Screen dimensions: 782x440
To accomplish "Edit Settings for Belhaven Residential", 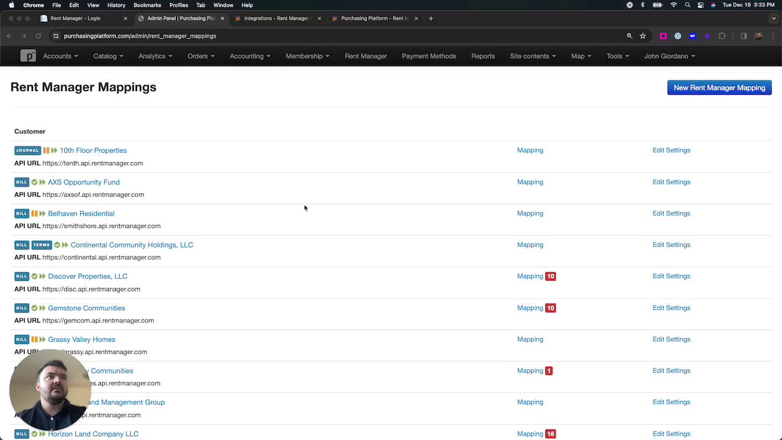I will (671, 213).
